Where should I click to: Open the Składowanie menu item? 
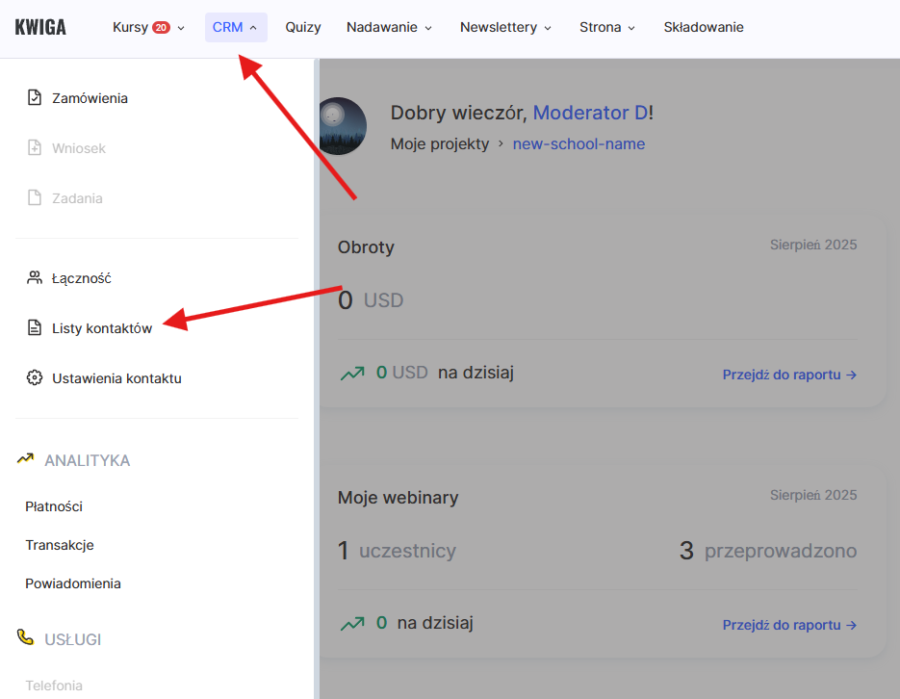pos(704,27)
